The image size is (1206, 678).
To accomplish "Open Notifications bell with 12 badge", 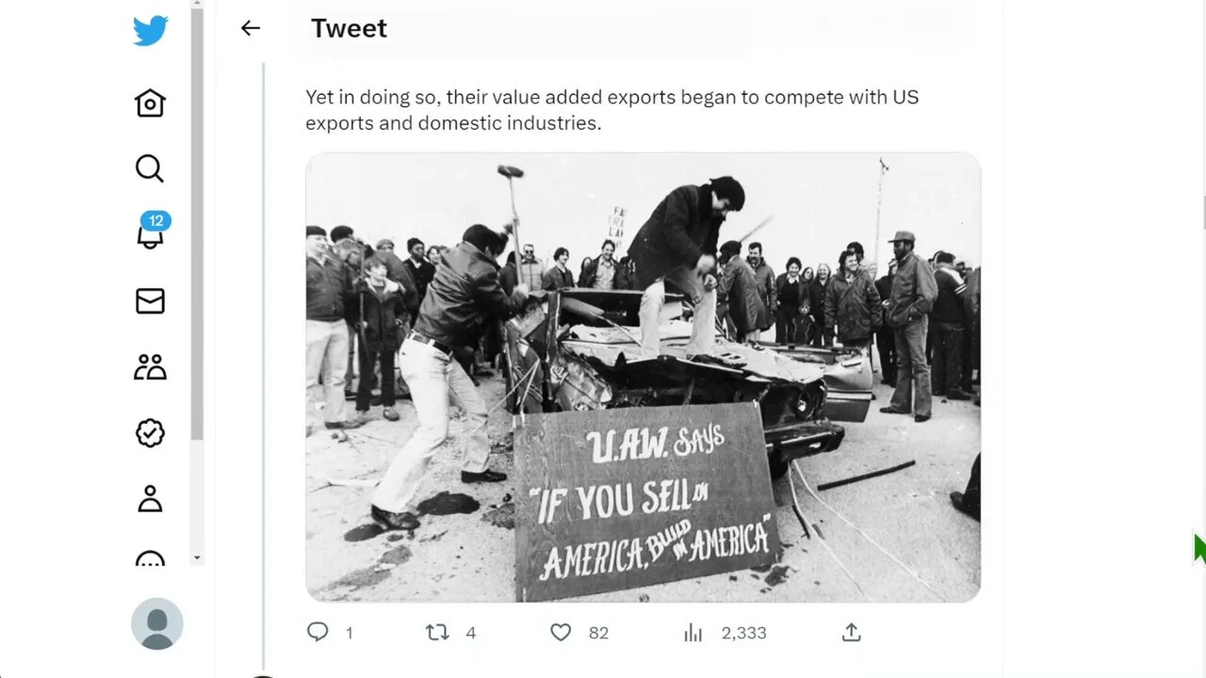I will tap(151, 232).
